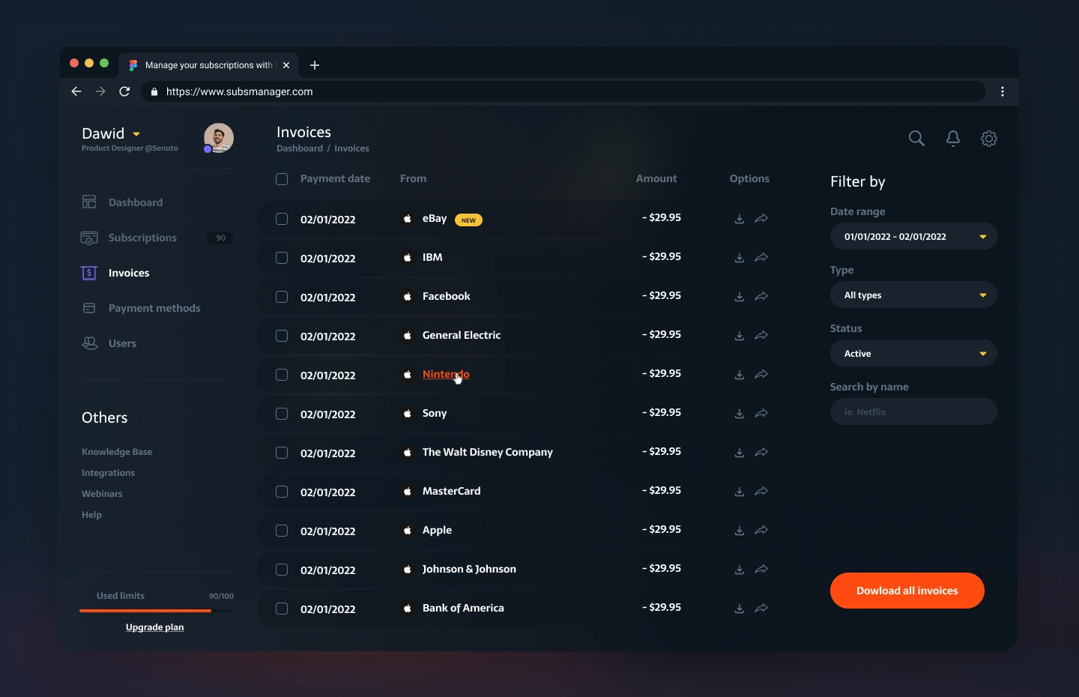
Task: Share the Apple invoice
Action: pyautogui.click(x=761, y=531)
